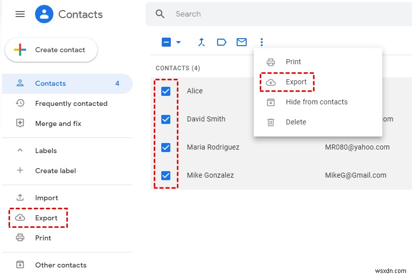
Task: Click the send email toolbar icon
Action: (x=242, y=42)
